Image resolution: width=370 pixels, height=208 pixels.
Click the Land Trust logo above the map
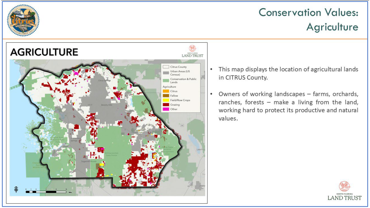192,51
